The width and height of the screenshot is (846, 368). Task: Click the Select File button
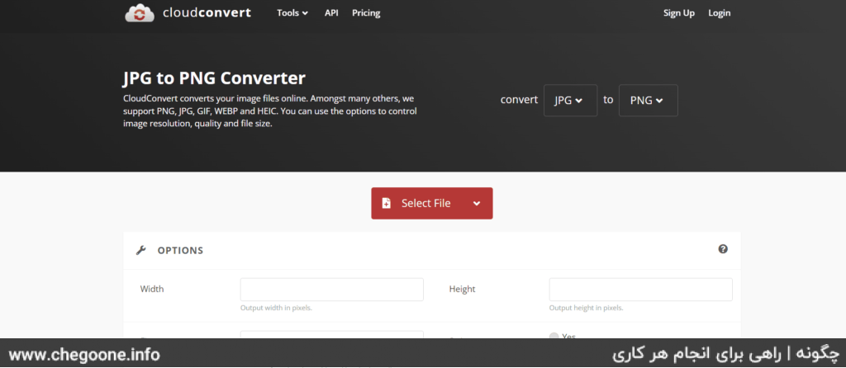tap(431, 203)
